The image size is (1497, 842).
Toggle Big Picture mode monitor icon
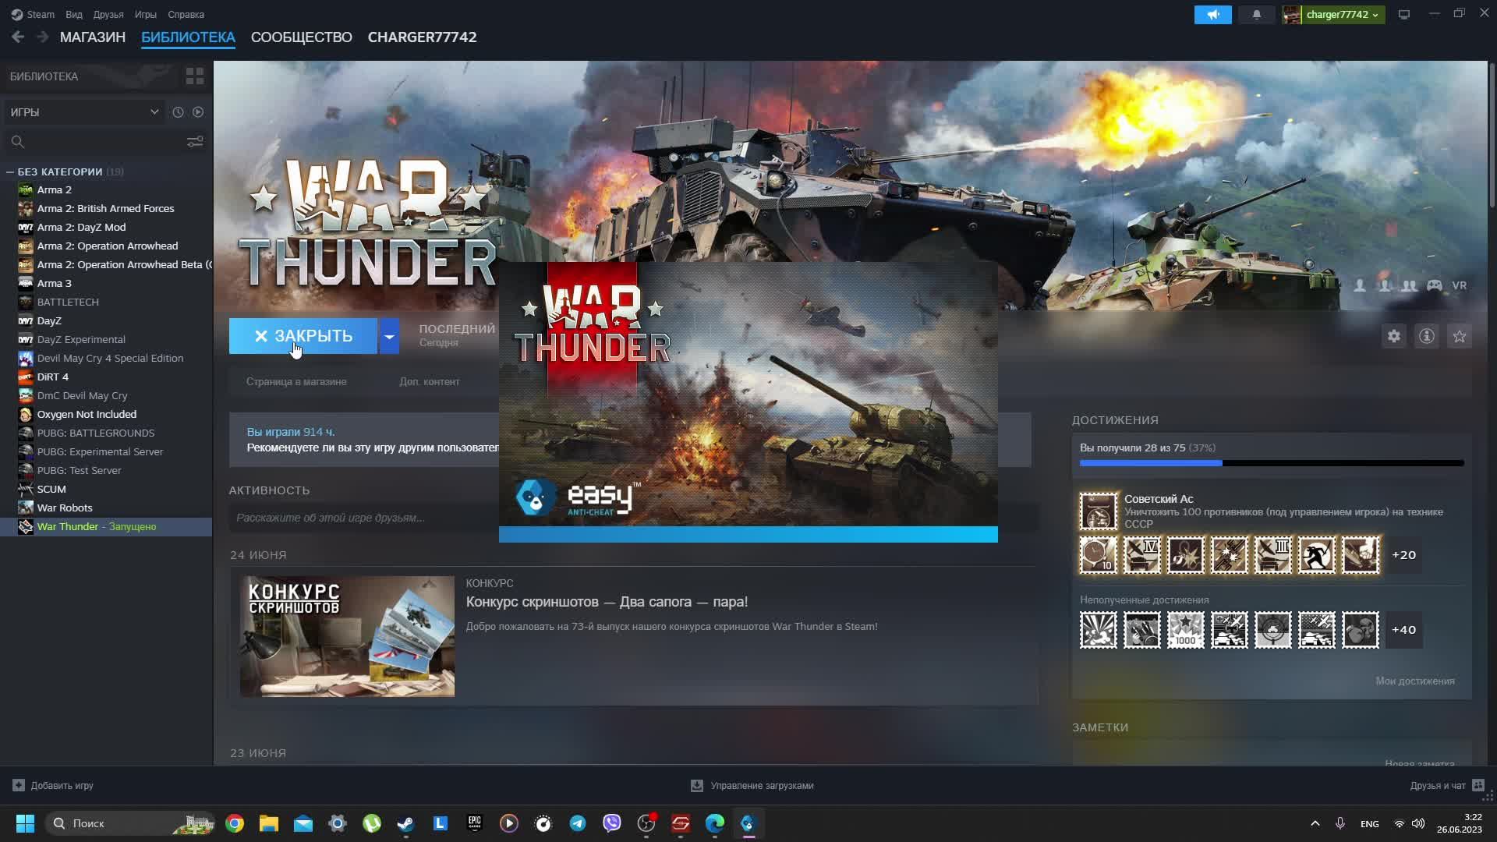tap(1404, 15)
